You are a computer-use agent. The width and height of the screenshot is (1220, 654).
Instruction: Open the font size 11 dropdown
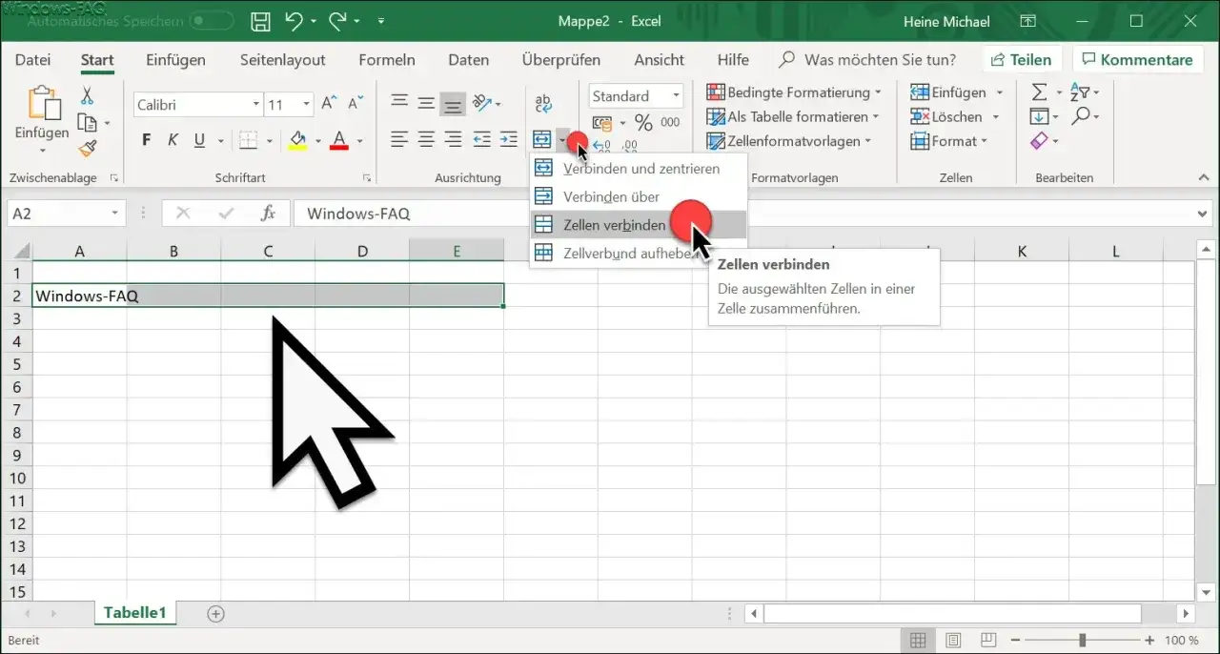[x=306, y=105]
